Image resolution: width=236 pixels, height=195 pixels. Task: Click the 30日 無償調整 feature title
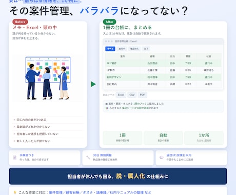[102, 155]
